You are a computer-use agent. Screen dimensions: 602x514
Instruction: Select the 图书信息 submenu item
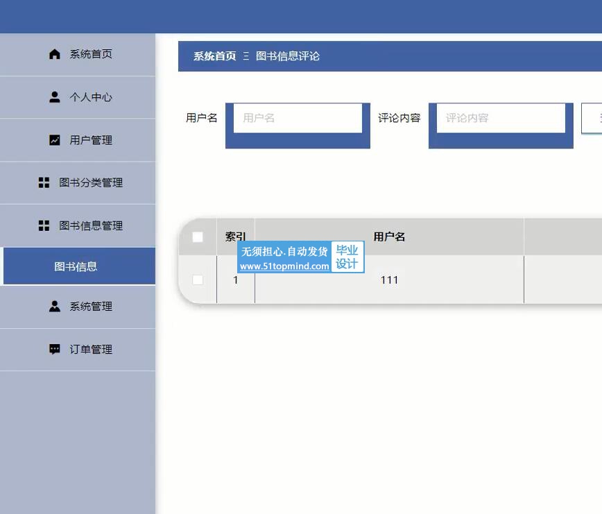click(x=76, y=266)
